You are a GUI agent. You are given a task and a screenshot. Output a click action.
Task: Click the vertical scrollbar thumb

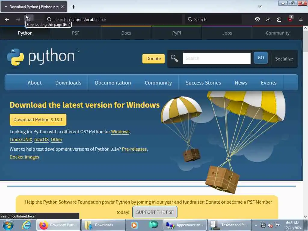(x=305, y=42)
